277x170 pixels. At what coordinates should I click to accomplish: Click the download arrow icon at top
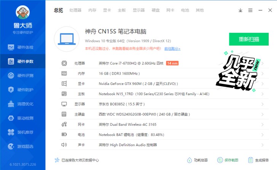(240, 10)
